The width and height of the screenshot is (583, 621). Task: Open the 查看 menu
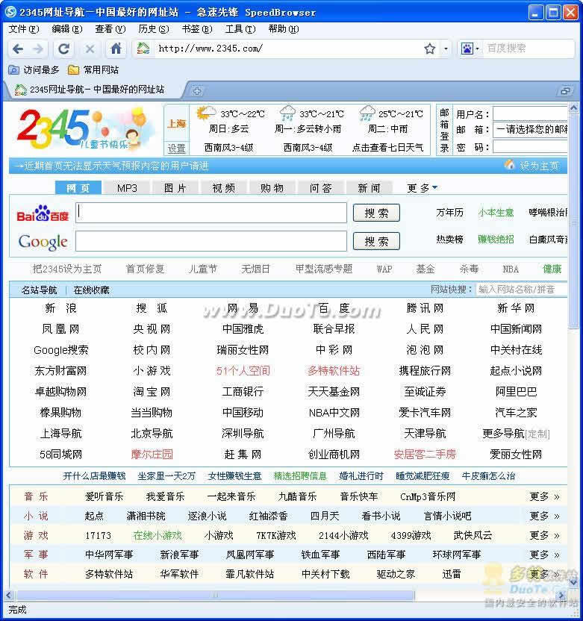pos(110,29)
